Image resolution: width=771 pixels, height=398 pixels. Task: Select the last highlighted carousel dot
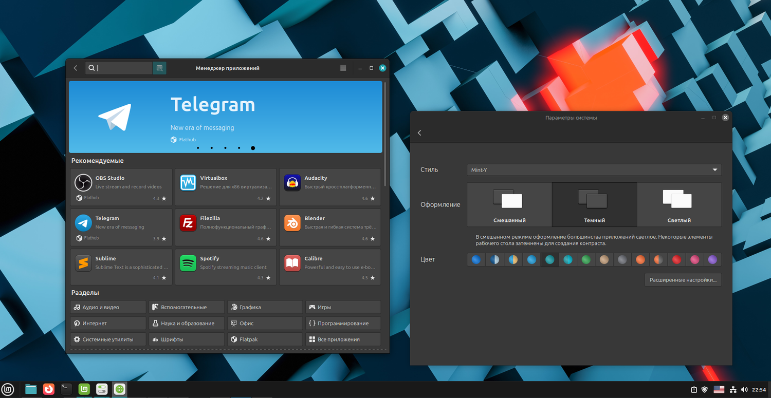click(253, 148)
